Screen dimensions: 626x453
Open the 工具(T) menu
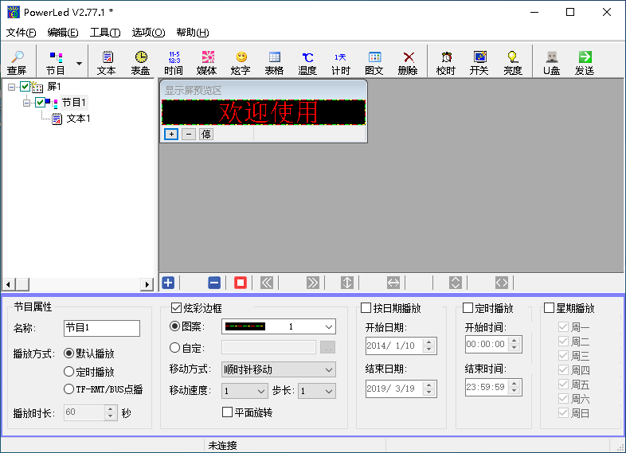[x=104, y=33]
